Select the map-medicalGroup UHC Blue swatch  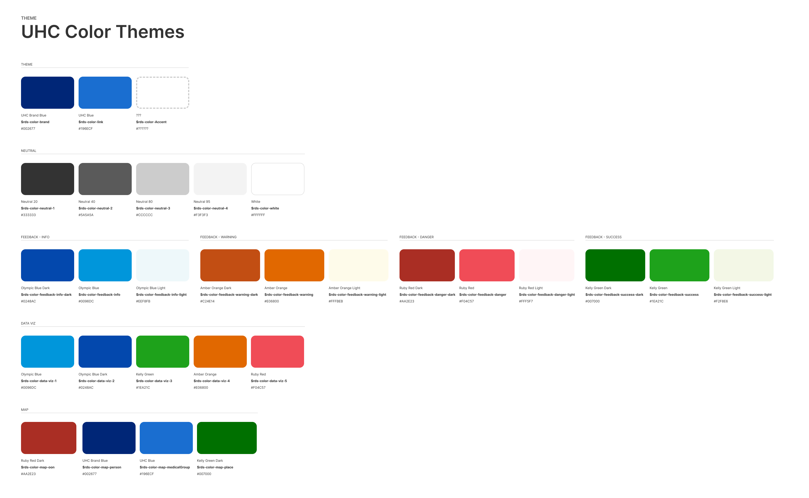[166, 438]
